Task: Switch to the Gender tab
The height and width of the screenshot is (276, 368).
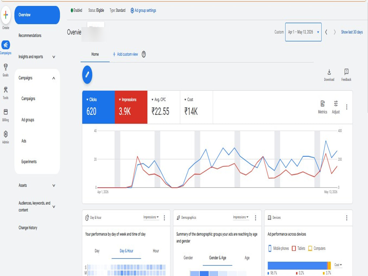Action: [x=188, y=258]
